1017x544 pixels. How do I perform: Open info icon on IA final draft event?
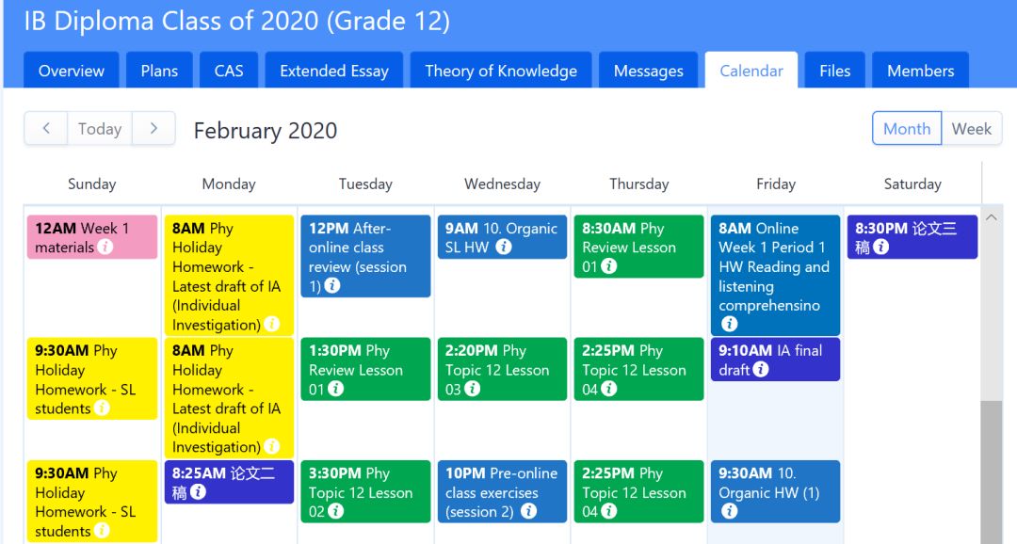(761, 370)
